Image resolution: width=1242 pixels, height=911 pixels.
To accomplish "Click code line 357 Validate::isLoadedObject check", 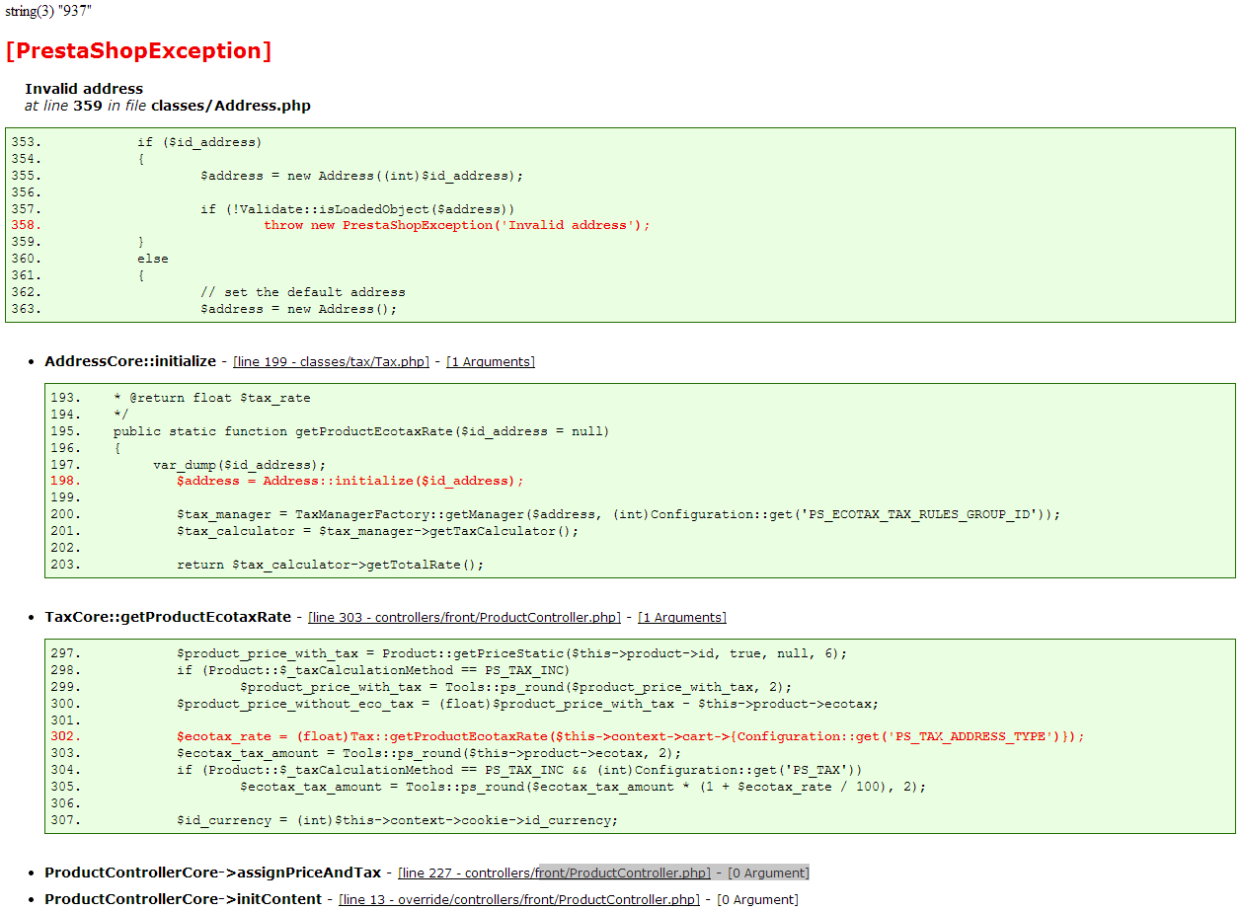I will click(x=357, y=209).
